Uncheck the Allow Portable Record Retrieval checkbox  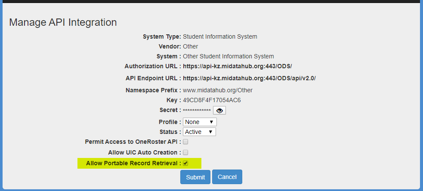(185, 163)
